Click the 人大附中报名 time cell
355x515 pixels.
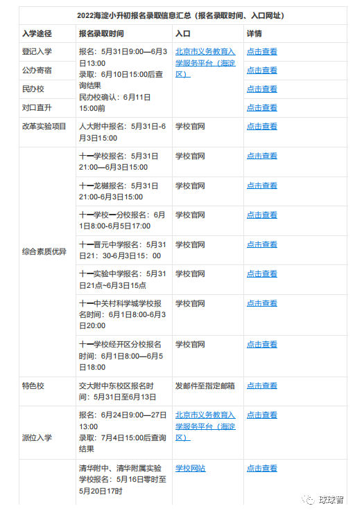pyautogui.click(x=123, y=132)
